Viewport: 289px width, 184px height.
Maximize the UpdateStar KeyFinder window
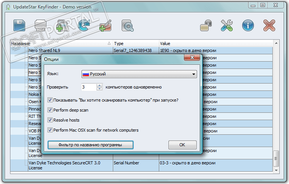pos(263,5)
